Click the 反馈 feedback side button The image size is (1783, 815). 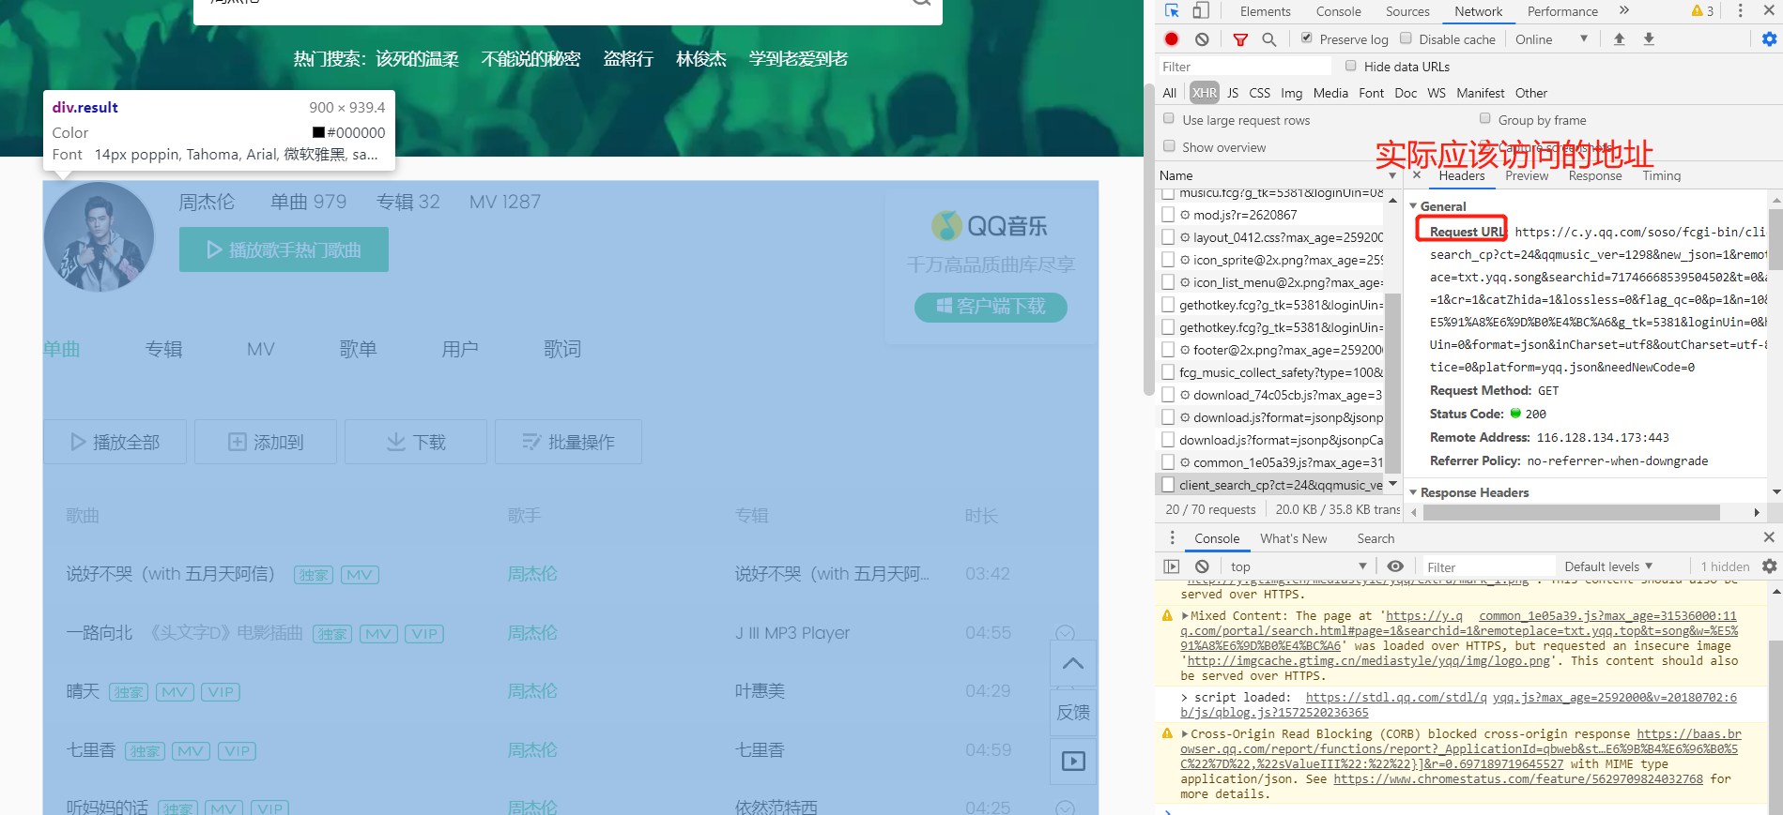(x=1073, y=713)
